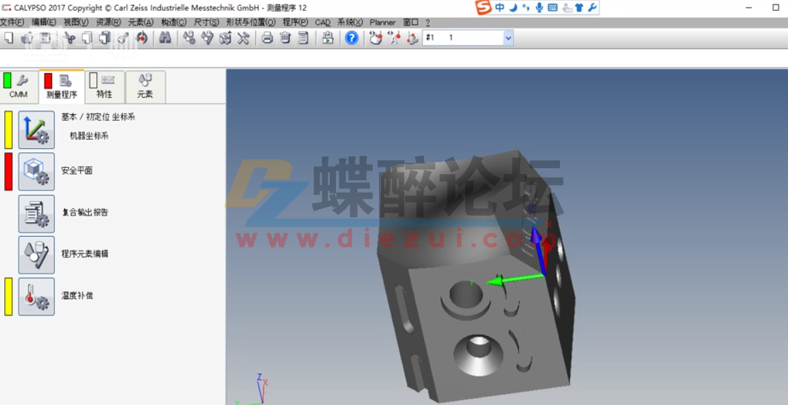Click the stylus qualification icon near the probe selector
The image size is (788, 405).
pos(410,38)
